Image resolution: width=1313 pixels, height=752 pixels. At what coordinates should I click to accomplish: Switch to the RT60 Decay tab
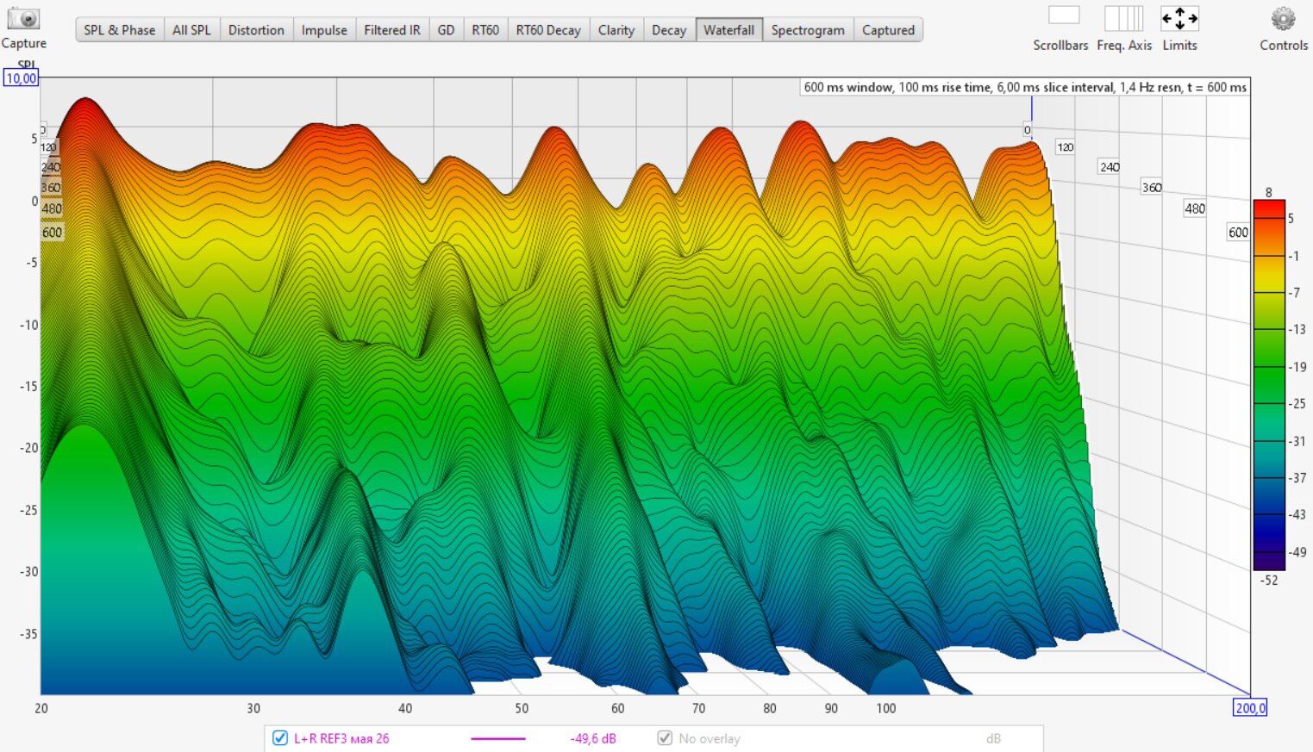548,30
